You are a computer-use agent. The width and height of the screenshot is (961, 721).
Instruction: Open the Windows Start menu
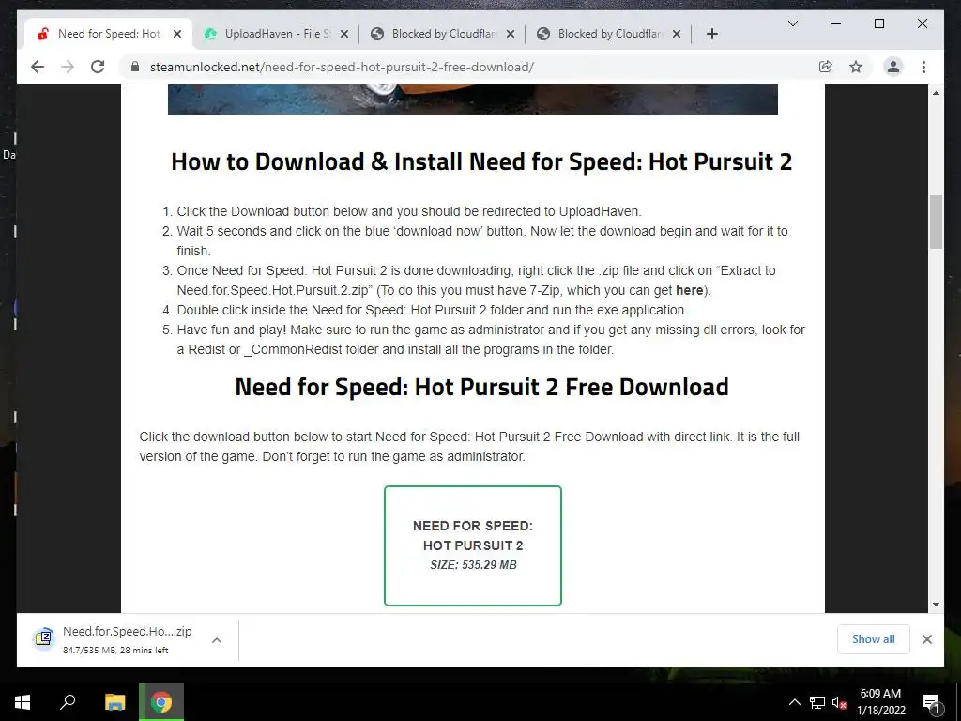pos(23,702)
